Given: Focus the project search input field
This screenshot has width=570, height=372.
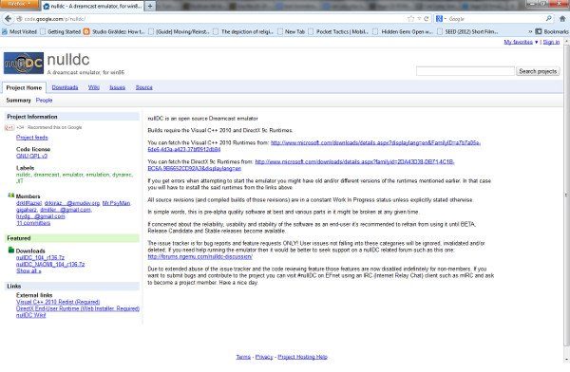Looking at the screenshot, I should (x=465, y=71).
